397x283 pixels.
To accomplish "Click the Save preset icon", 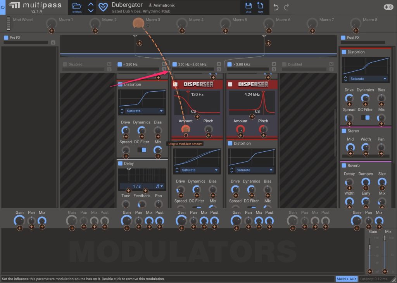I will [249, 7].
